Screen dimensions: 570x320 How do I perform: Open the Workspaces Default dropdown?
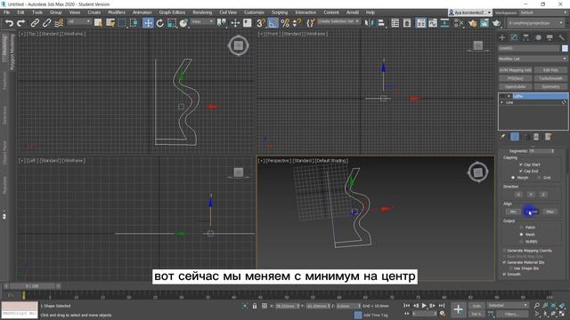click(x=544, y=12)
